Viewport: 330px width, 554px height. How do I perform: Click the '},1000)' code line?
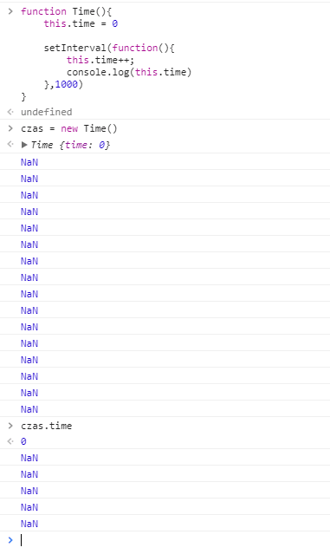pyautogui.click(x=63, y=84)
